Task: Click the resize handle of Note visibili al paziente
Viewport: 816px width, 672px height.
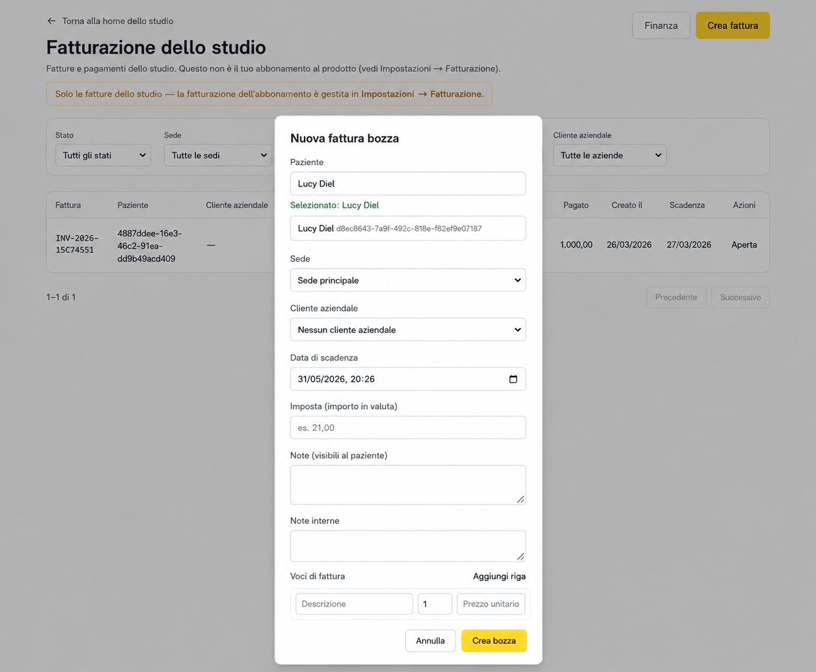Action: (520, 500)
